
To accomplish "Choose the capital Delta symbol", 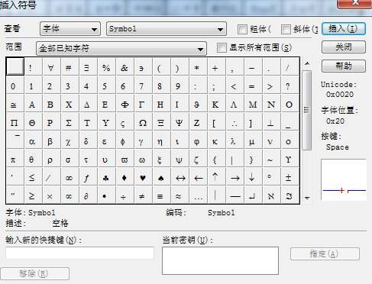I will click(87, 105).
